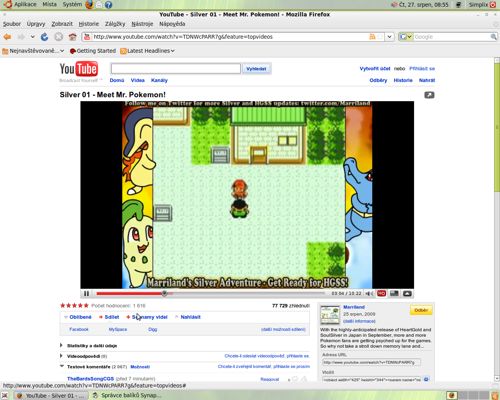500x400 pixels.
Task: Click the video progress scrubber handle
Action: click(x=164, y=293)
